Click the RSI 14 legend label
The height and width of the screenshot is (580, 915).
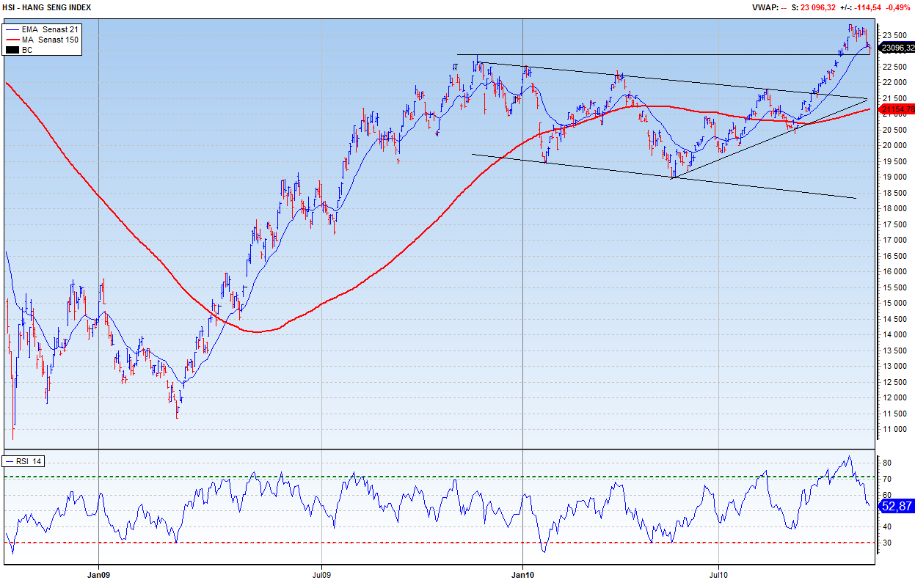tap(26, 461)
